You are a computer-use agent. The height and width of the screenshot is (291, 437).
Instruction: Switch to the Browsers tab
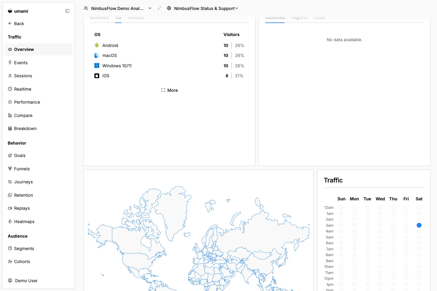(100, 18)
